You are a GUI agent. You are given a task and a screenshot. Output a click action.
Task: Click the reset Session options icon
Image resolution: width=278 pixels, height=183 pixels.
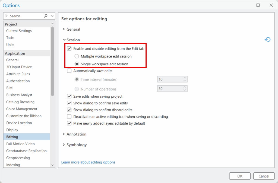267,40
